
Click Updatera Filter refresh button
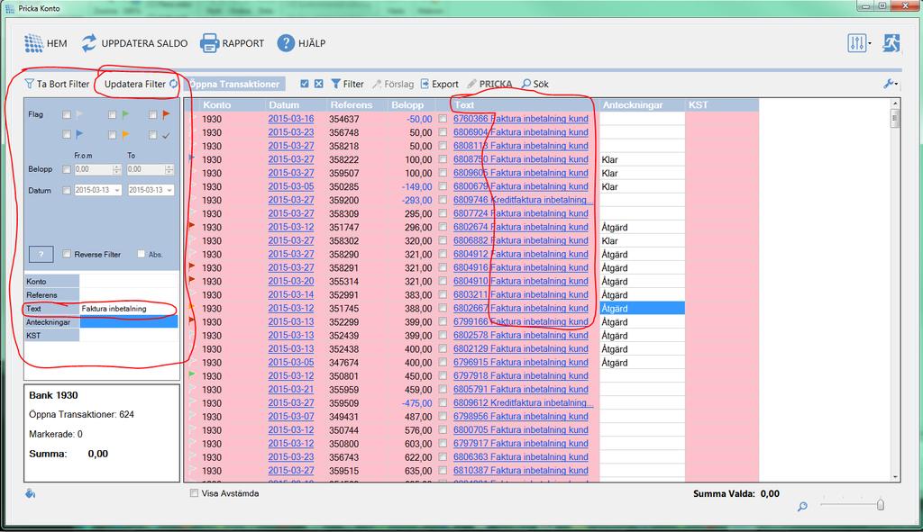[x=141, y=84]
